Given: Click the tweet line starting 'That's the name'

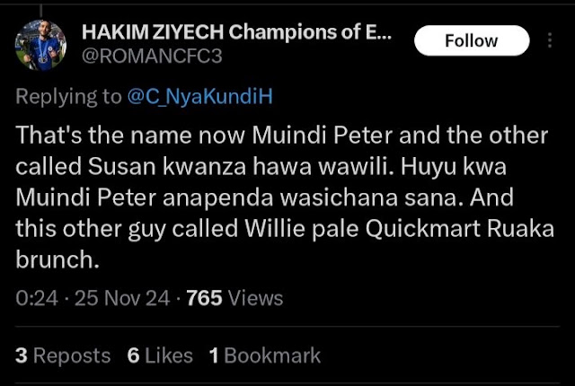Looking at the screenshot, I should 281,136.
